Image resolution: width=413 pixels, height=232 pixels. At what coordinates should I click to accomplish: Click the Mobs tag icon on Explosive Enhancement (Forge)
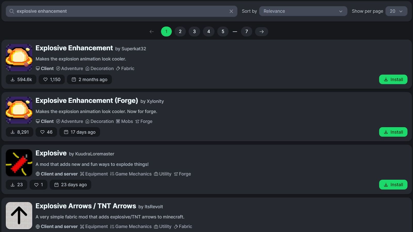coord(118,121)
